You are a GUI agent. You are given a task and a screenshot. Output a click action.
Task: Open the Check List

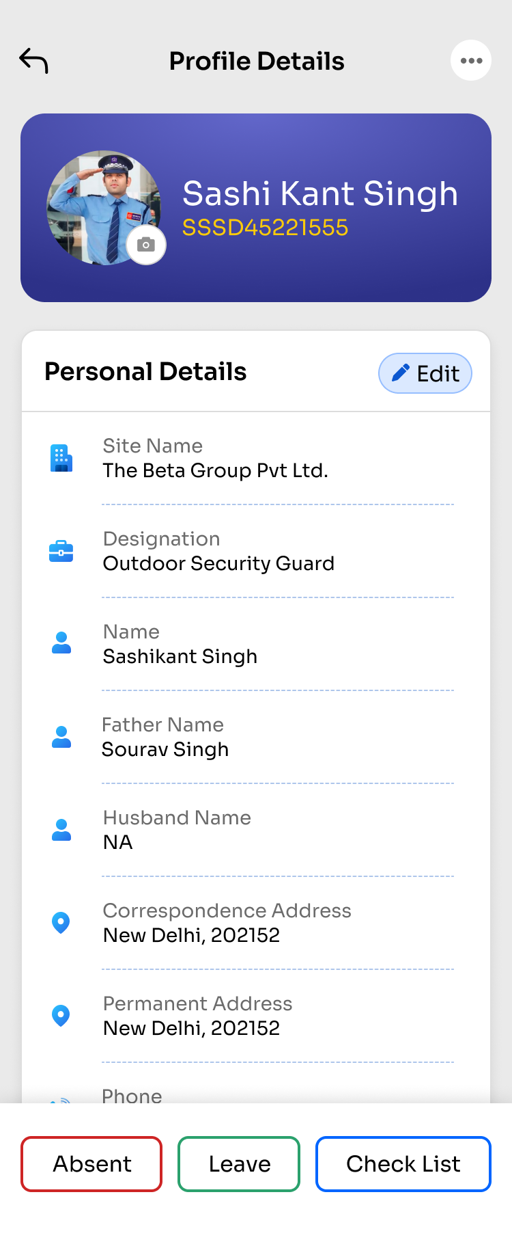[x=403, y=1164]
